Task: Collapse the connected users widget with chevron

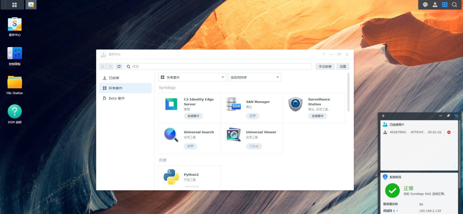Action: 454,132
